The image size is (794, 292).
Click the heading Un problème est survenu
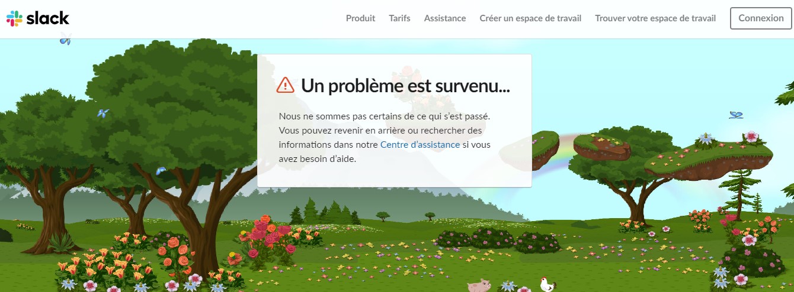405,85
